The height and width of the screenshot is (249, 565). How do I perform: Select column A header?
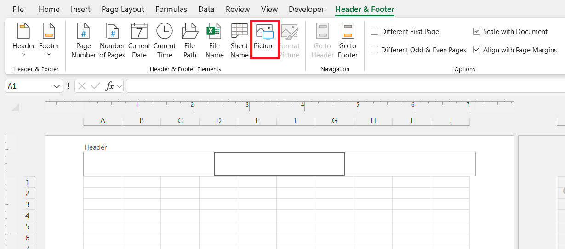(103, 120)
